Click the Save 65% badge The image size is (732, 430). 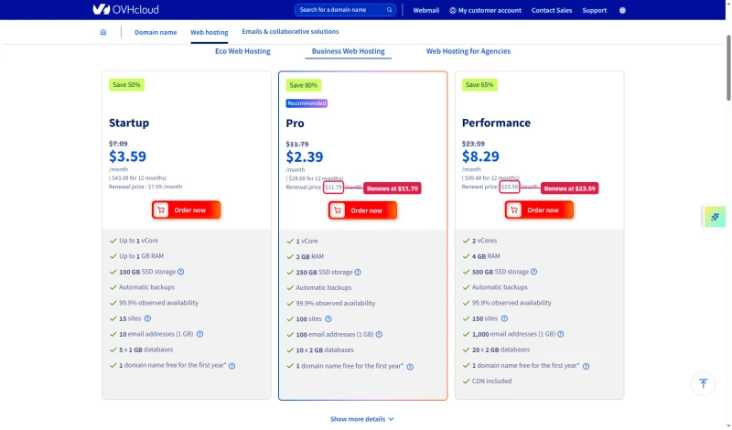coord(479,84)
